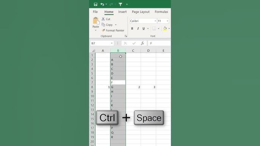
Task: Toggle Italic formatting button
Action: pyautogui.click(x=138, y=28)
